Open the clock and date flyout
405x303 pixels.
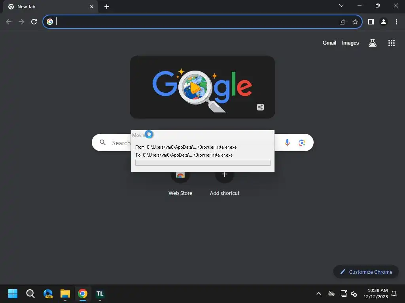click(x=376, y=294)
